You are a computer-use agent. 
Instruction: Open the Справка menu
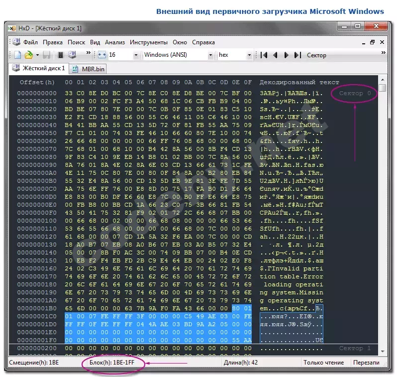pos(203,42)
